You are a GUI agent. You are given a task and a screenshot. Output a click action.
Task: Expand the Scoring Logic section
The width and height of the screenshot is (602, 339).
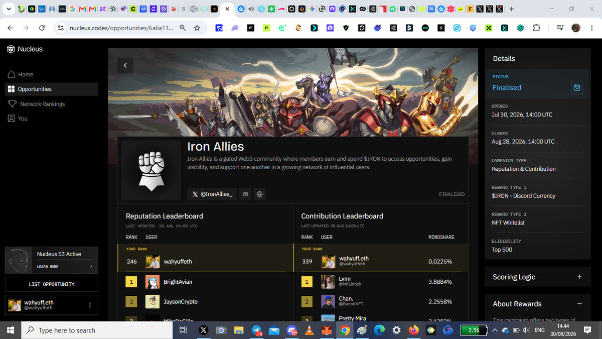pos(579,277)
